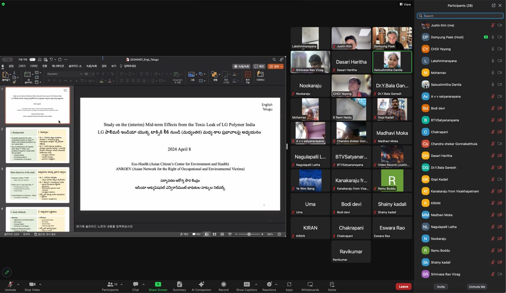Open PowerPoint Draw tab (그리기)
This screenshot has width=506, height=293.
click(22, 66)
